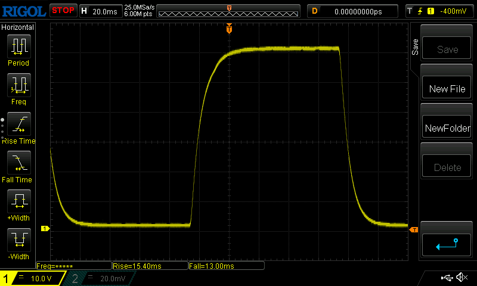Click the T trigger label in header
The width and height of the screenshot is (477, 286).
point(410,11)
